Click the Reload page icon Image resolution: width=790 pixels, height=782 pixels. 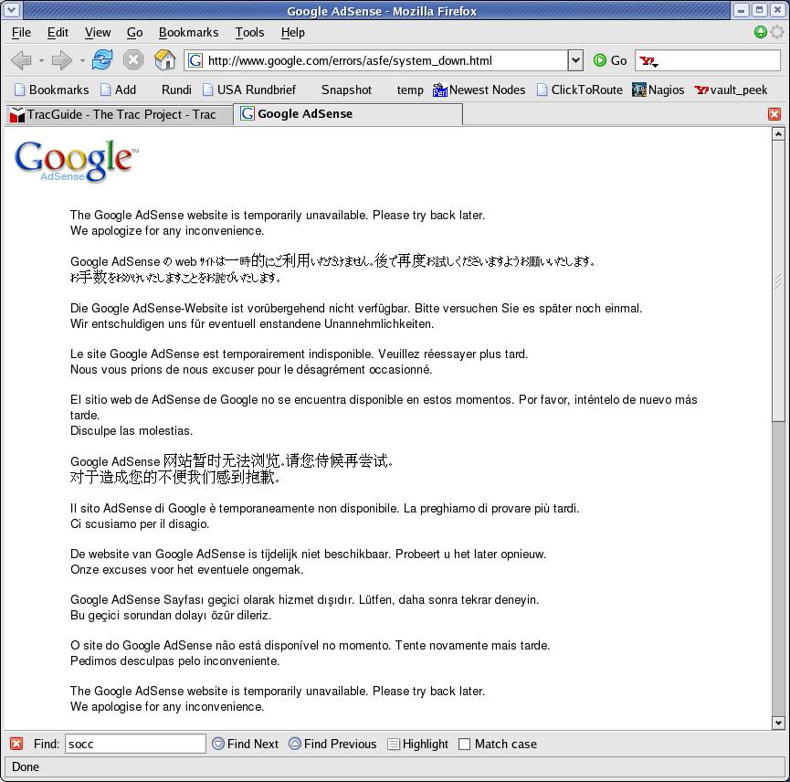pyautogui.click(x=101, y=59)
